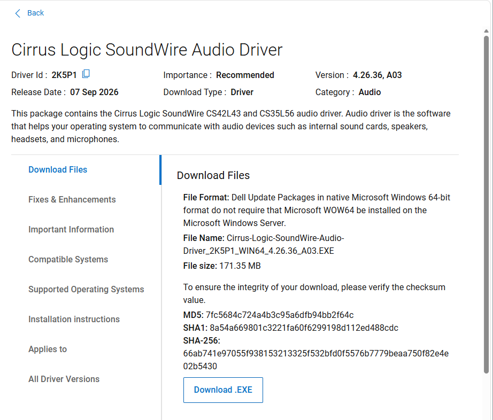Click the Back chevron arrow icon
The width and height of the screenshot is (493, 420).
(x=18, y=13)
